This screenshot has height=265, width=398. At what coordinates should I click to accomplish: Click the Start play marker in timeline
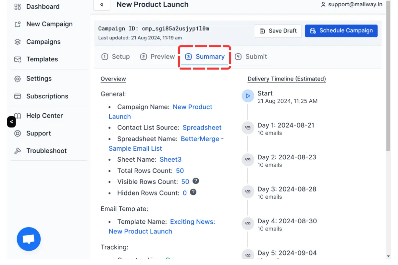click(248, 96)
